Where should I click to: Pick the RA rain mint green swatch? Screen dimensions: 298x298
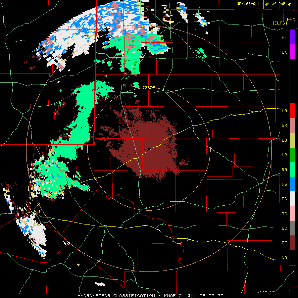coord(292,170)
